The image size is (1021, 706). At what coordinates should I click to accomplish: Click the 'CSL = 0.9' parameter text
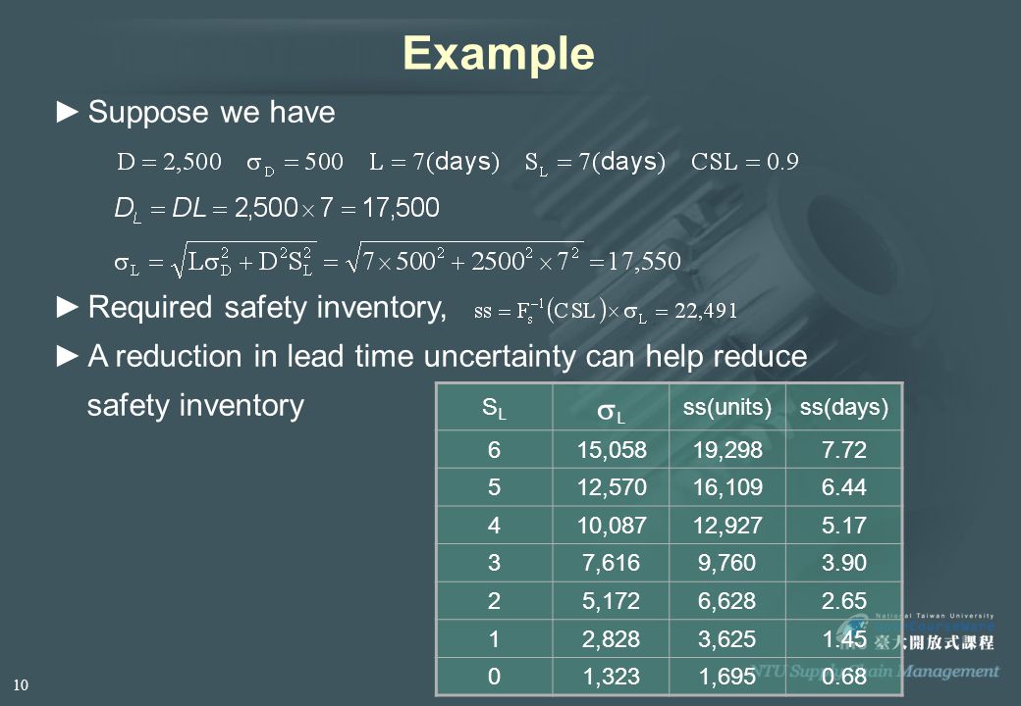click(x=744, y=161)
